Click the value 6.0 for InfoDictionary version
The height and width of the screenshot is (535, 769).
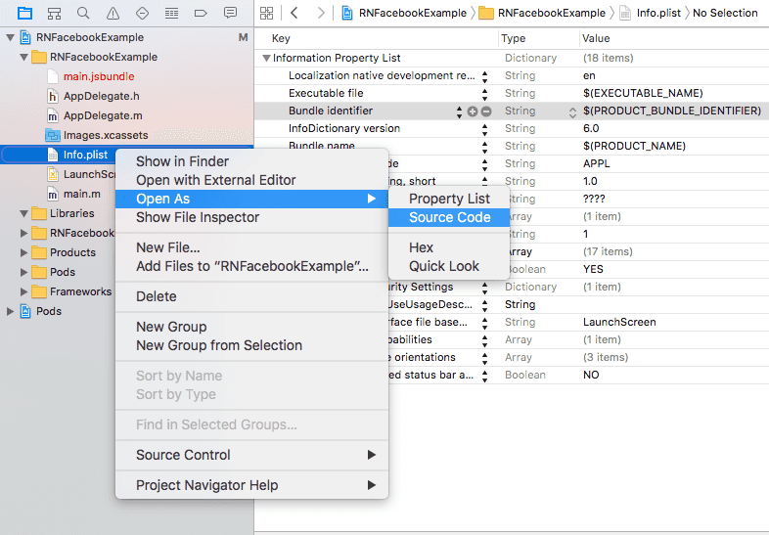pos(591,128)
